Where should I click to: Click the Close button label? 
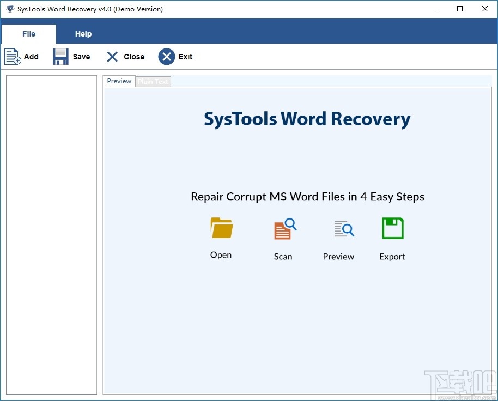click(x=133, y=56)
